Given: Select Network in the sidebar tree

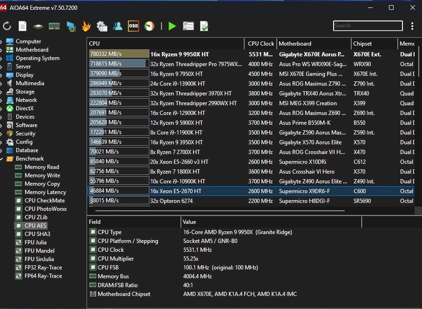Looking at the screenshot, I should [x=26, y=100].
